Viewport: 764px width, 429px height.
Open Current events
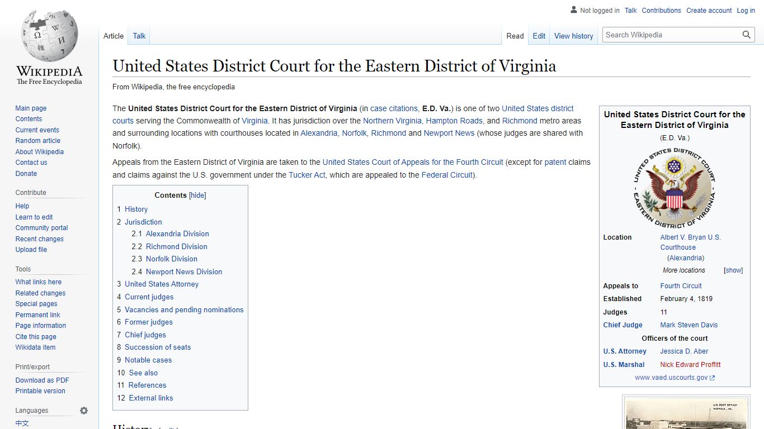[37, 130]
